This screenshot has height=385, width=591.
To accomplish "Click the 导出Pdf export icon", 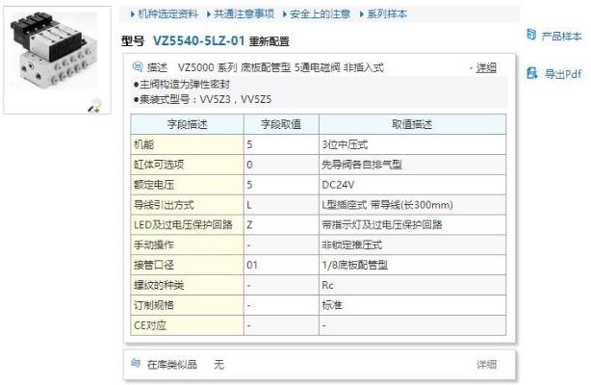I will tap(530, 73).
